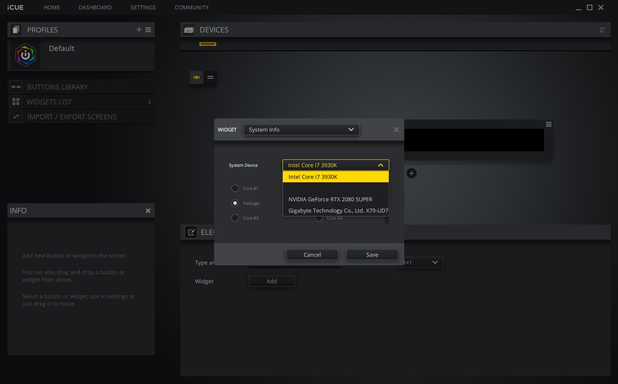This screenshot has width=618, height=384.
Task: Click the black screen preview area
Action: [x=474, y=140]
